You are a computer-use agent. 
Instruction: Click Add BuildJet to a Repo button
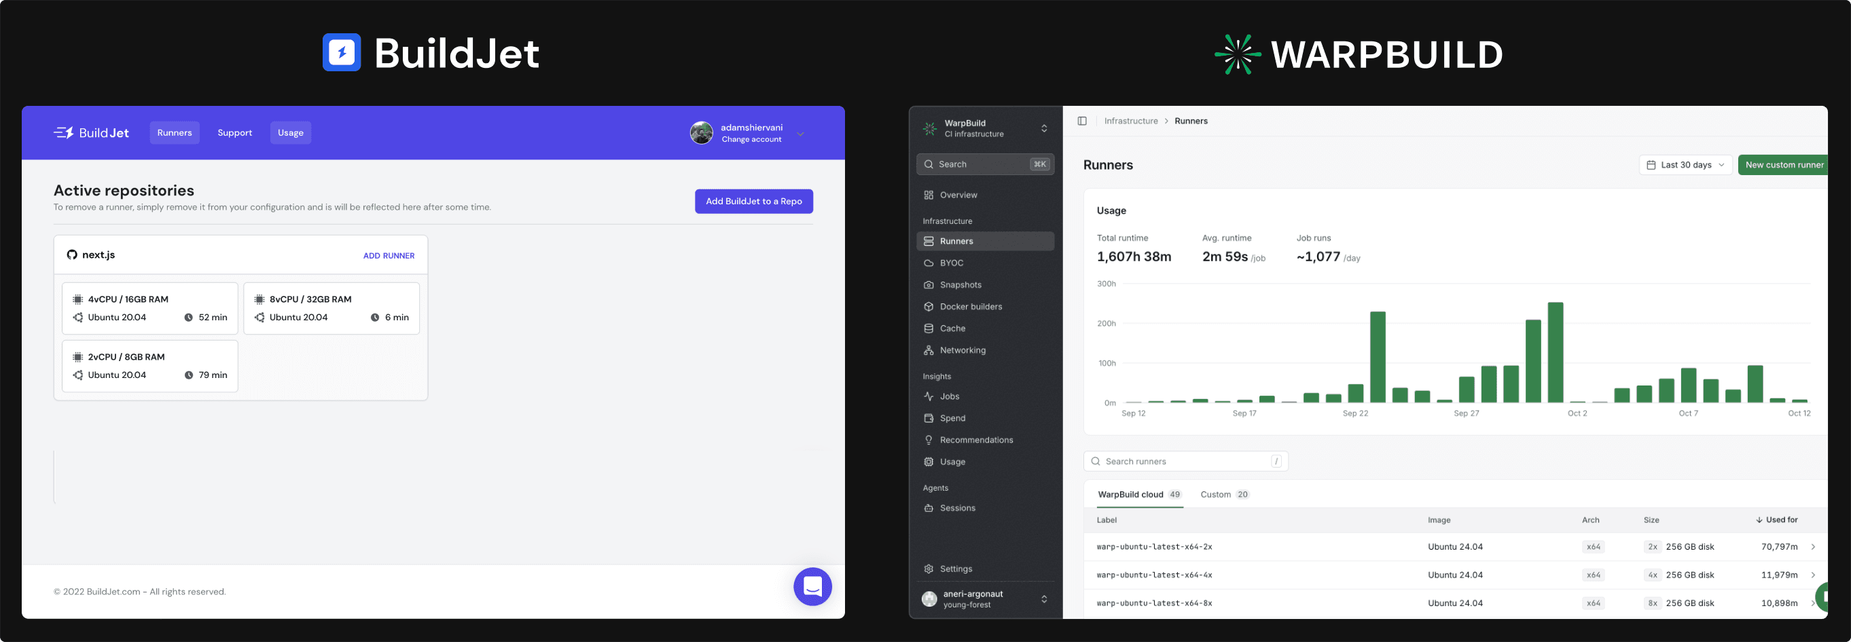click(754, 202)
